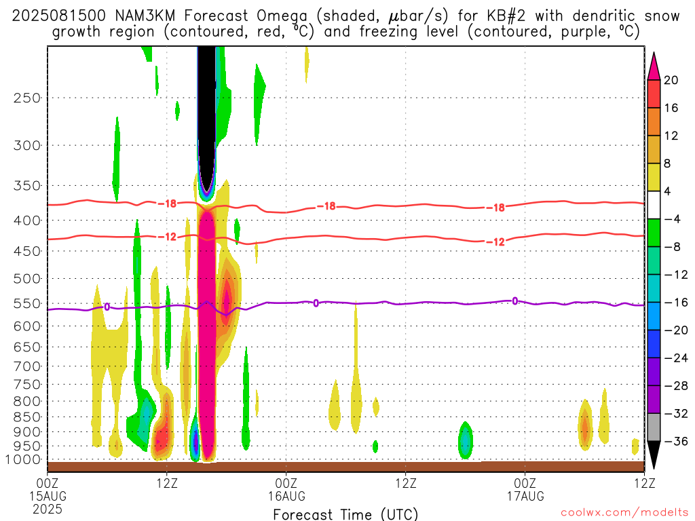Click the leftmost -18 red contour label
Viewport: 695px width, 521px height.
(x=167, y=204)
